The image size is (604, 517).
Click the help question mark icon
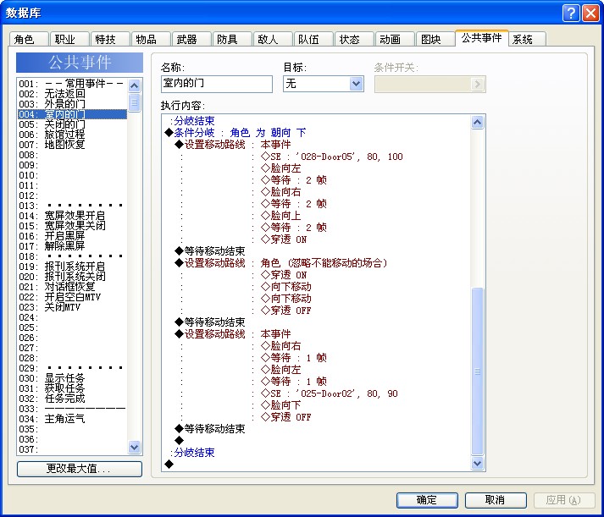[571, 13]
